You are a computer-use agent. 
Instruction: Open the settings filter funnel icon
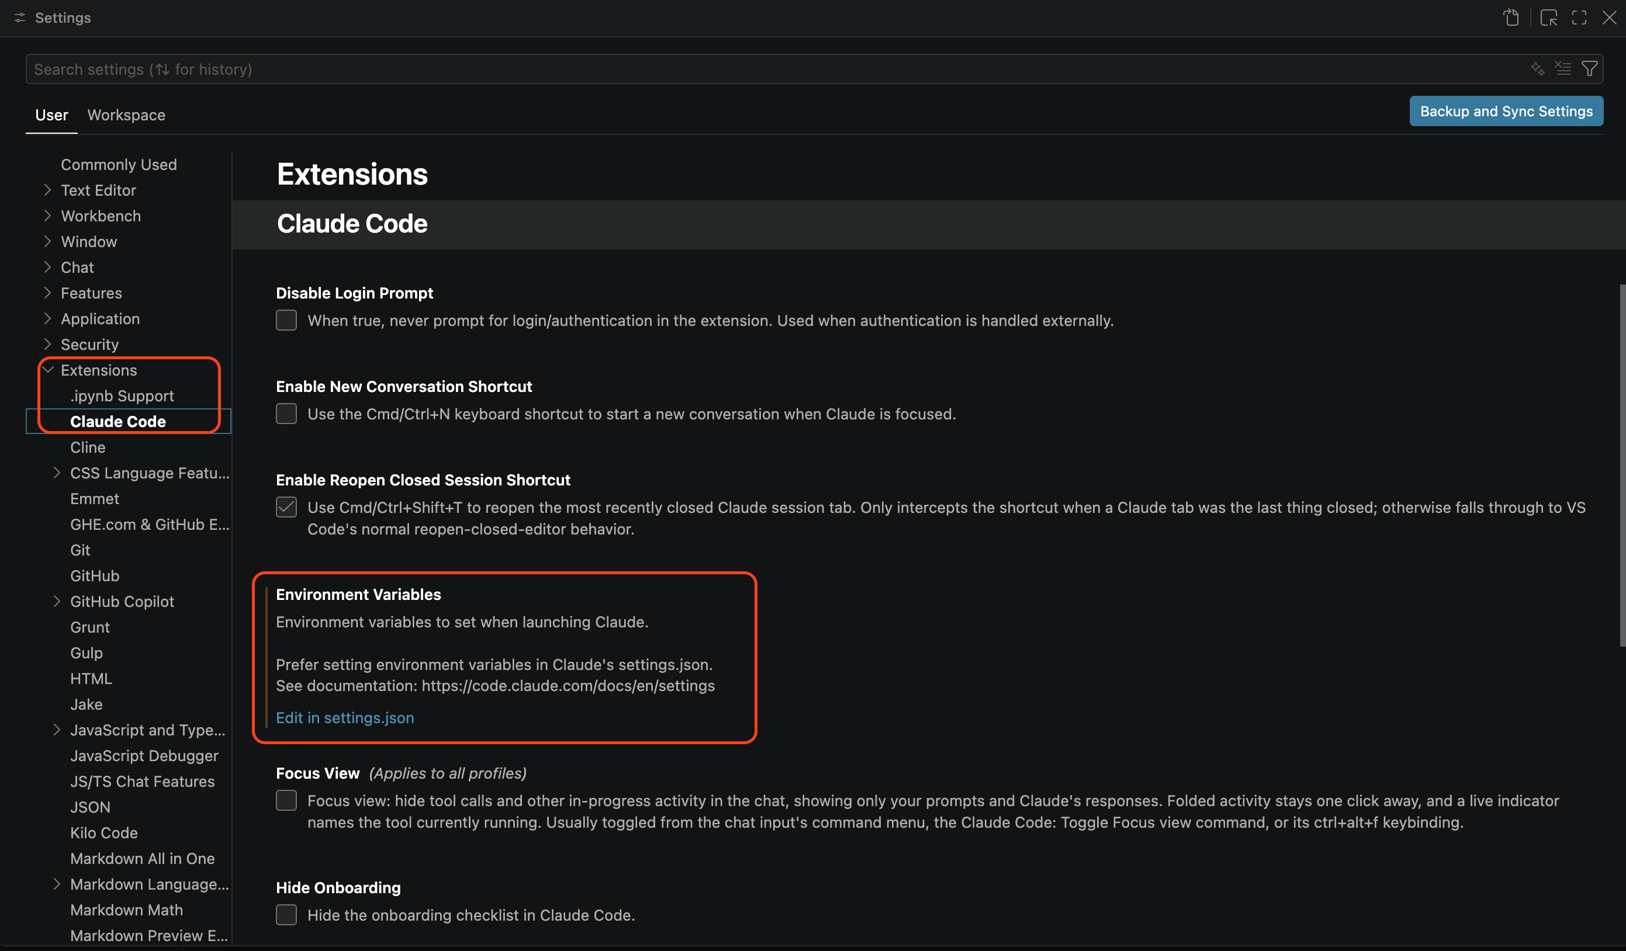click(x=1589, y=68)
